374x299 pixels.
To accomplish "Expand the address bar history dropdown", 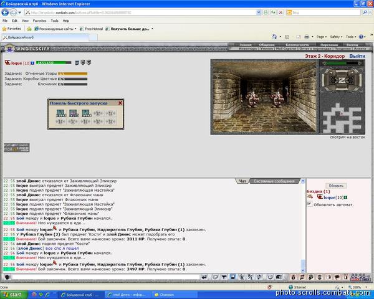I will point(259,12).
